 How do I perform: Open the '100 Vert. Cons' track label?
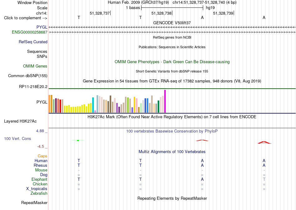pyautogui.click(x=17, y=138)
